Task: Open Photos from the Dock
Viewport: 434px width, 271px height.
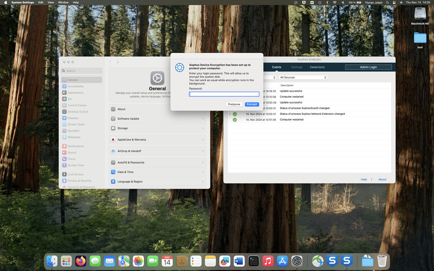Action: click(138, 261)
